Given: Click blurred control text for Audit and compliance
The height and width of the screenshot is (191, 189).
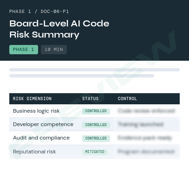Looking at the screenshot, I should [145, 138].
